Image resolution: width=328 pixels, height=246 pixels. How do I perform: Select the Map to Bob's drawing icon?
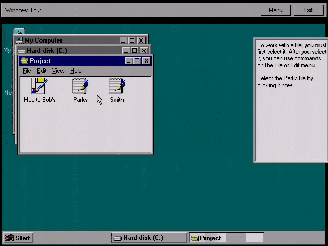(39, 86)
